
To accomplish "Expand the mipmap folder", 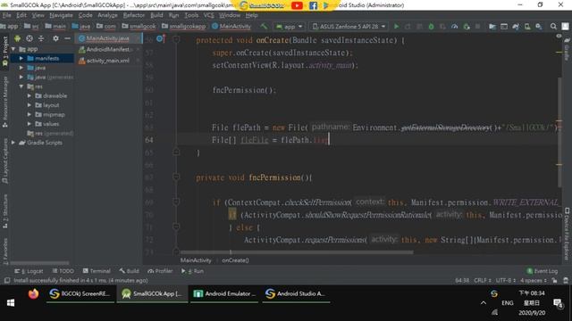I will click(29, 115).
